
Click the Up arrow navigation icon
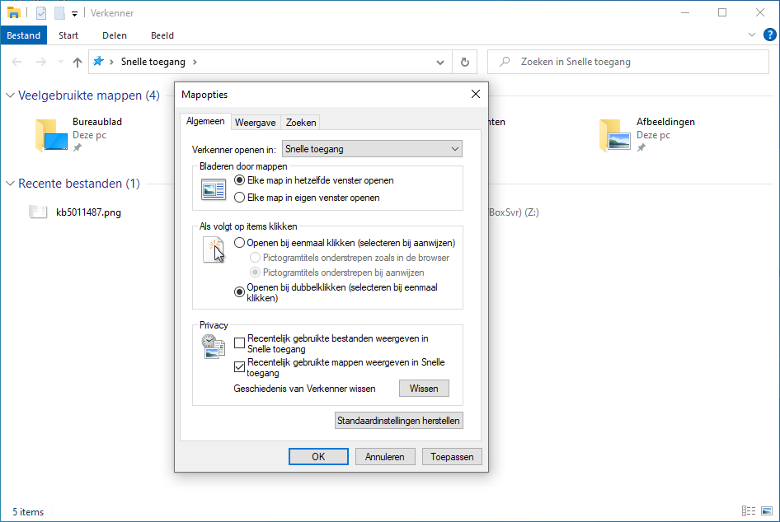click(x=78, y=62)
